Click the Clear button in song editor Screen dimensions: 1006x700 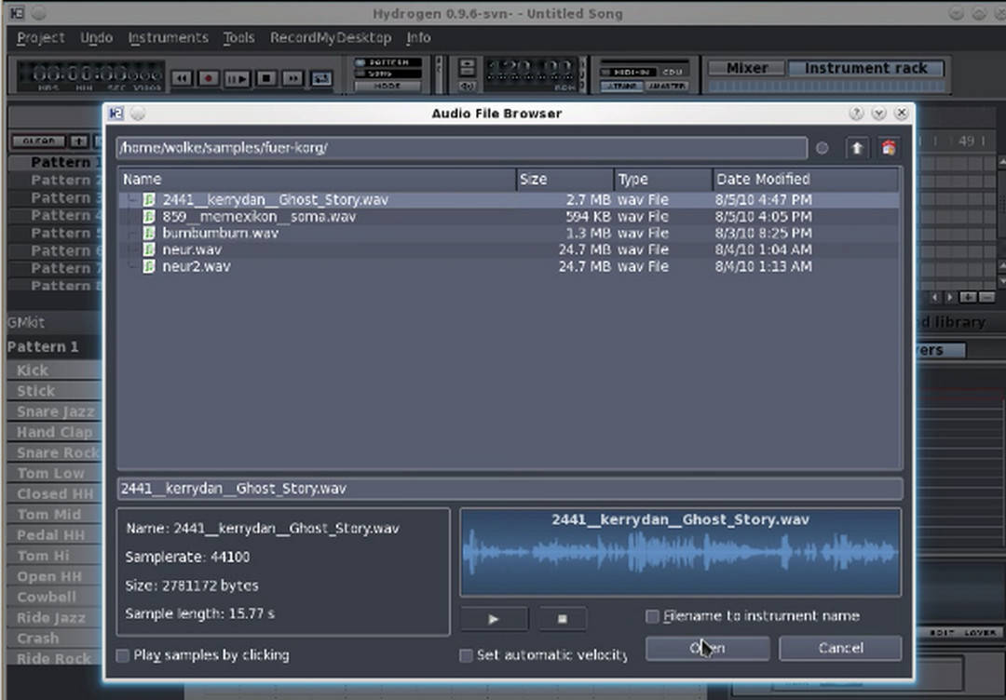click(x=38, y=141)
